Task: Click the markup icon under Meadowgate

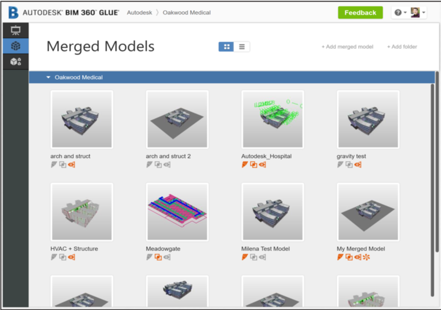Action: tap(149, 257)
